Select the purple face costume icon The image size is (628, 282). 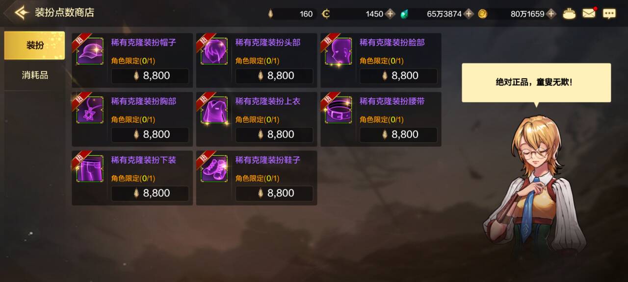[x=339, y=51]
